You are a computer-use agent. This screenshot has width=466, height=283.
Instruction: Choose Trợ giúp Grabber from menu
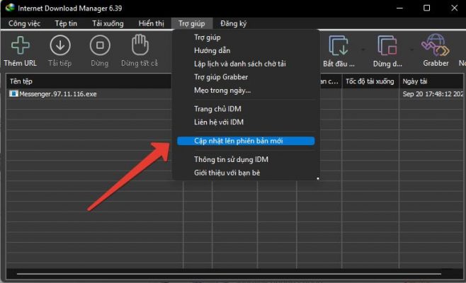(x=220, y=77)
